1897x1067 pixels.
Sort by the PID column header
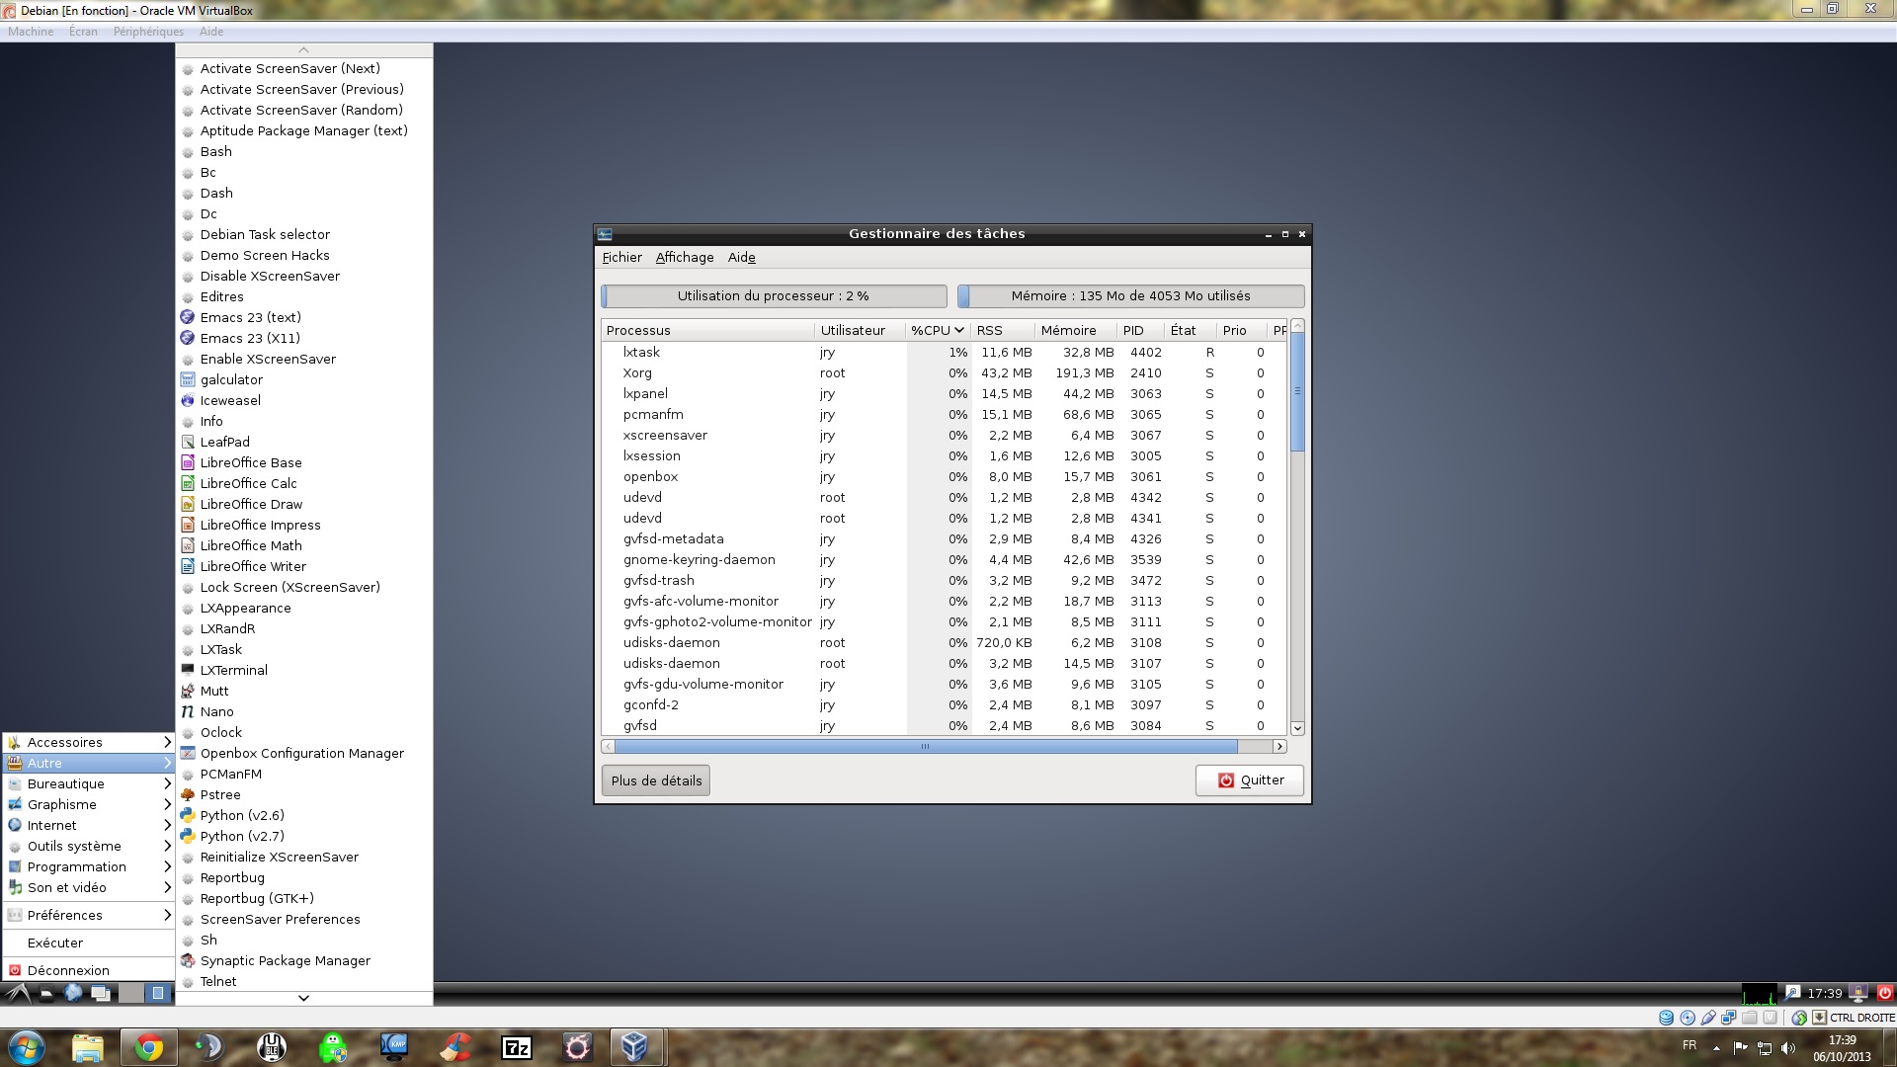pyautogui.click(x=1140, y=330)
